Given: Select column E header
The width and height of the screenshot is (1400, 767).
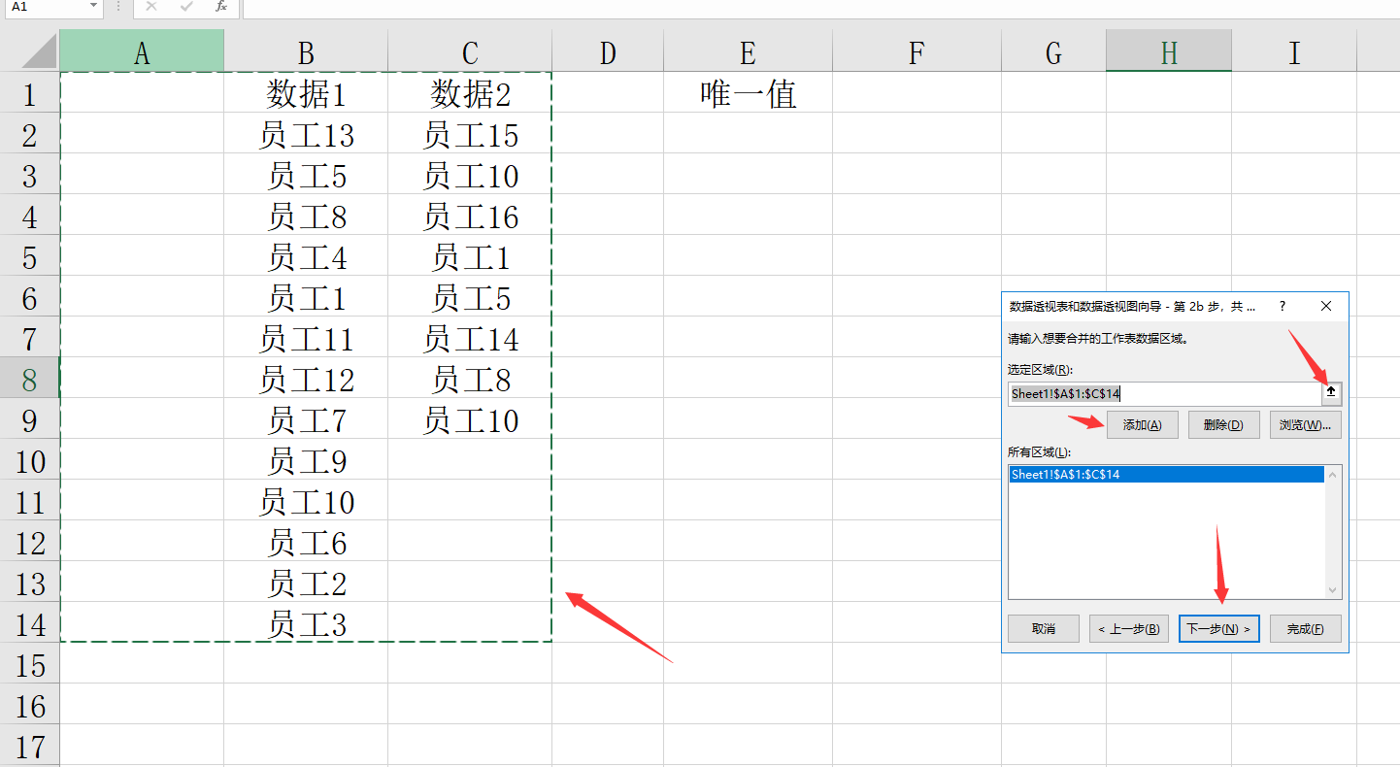Looking at the screenshot, I should [748, 51].
